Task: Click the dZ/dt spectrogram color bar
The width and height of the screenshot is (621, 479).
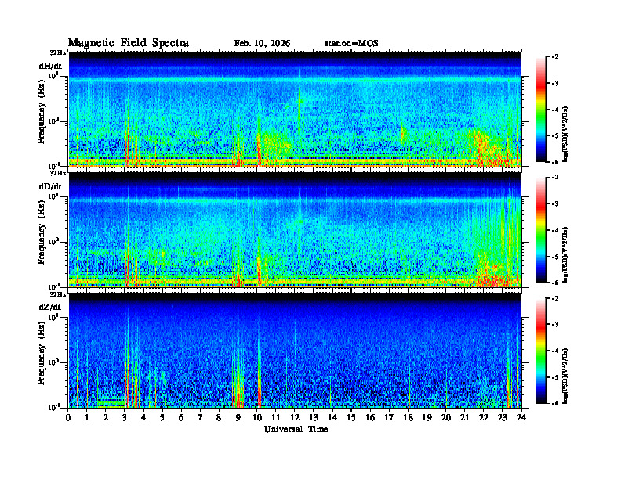Action: [540, 351]
